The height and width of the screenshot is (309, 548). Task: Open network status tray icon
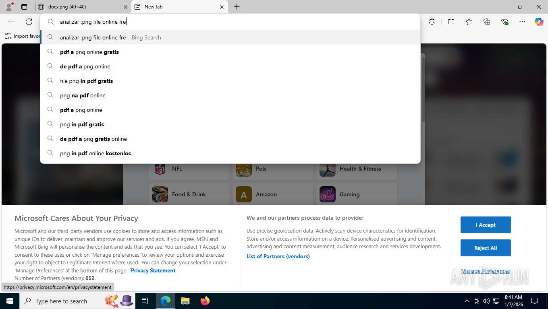pos(496,301)
